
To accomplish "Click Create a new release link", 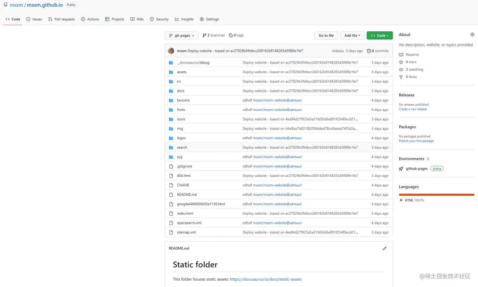I will coord(413,109).
